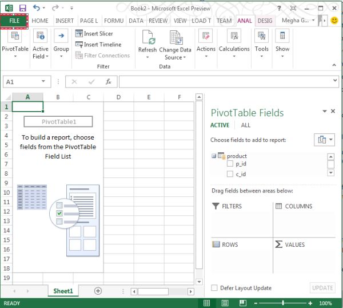Click the UPDATE button
This screenshot has width=343, height=308.
[x=322, y=288]
